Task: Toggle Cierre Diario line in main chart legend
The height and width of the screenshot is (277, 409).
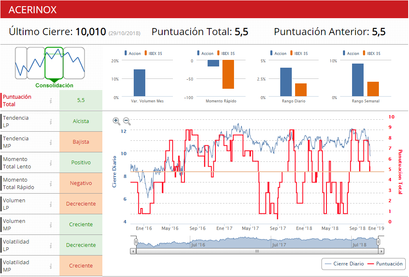Action: (x=344, y=264)
